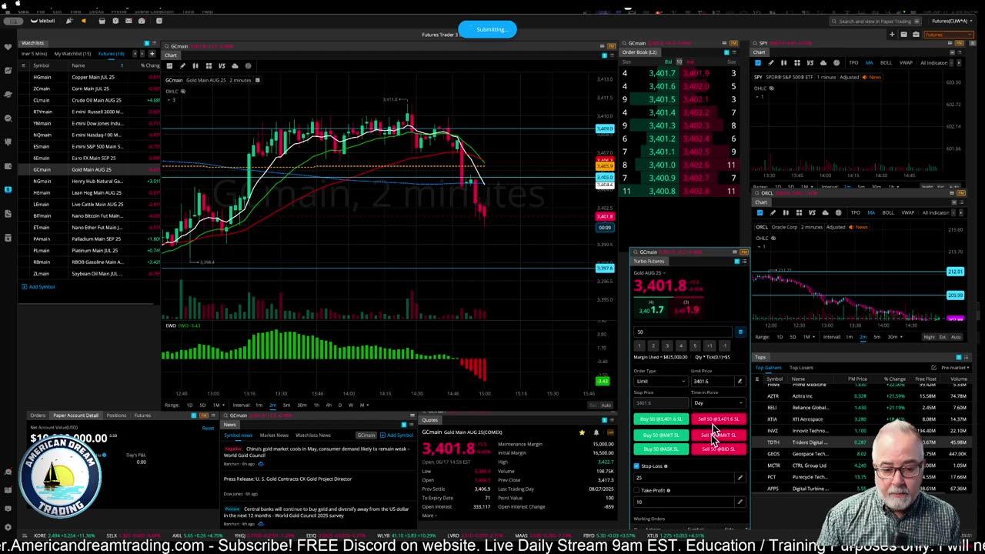The image size is (985, 554).
Task: Click the star favorite icon in Quotes panel
Action: 582,432
